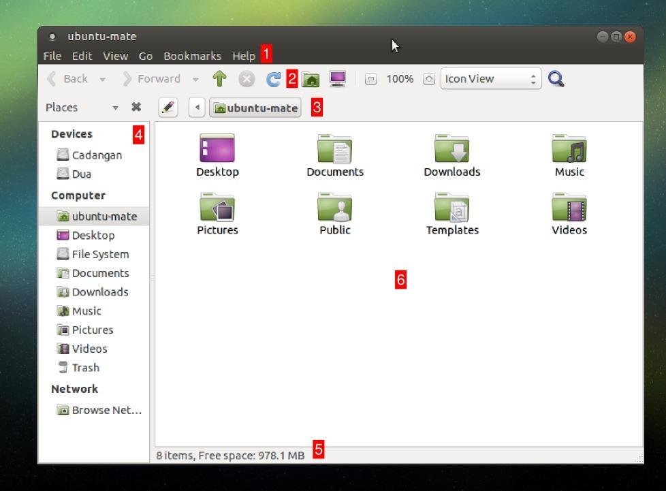Open the Icon View selector

coord(490,78)
